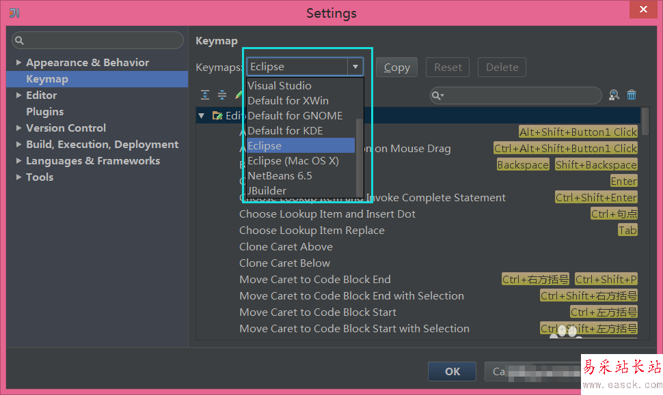Click the keymap dropdown list scrollbar
This screenshot has width=663, height=395.
360,158
